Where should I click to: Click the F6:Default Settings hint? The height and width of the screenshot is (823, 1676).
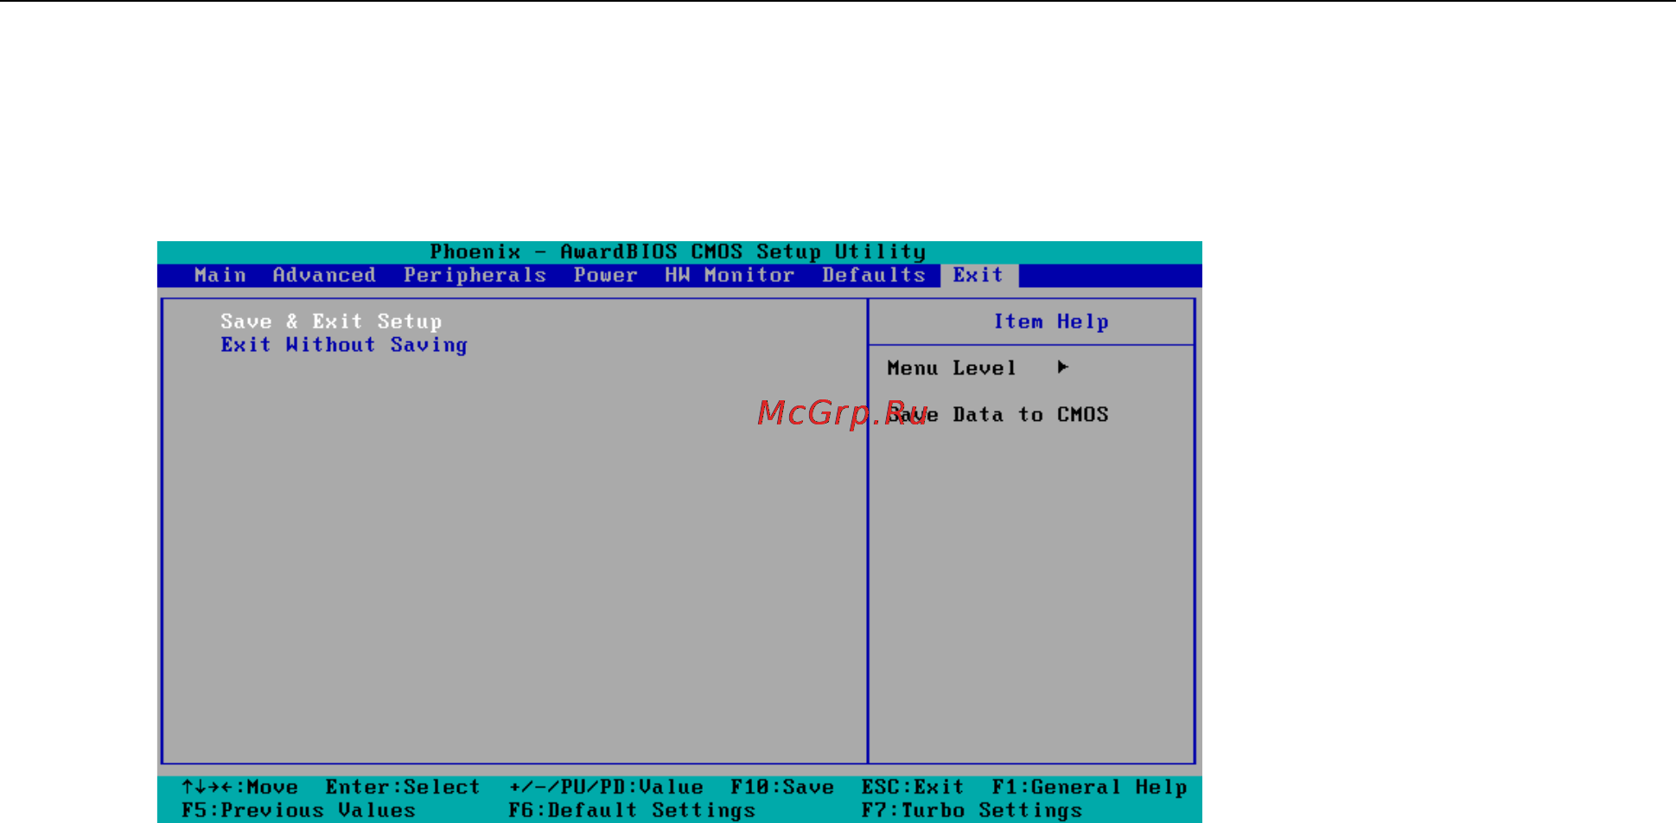click(x=632, y=810)
